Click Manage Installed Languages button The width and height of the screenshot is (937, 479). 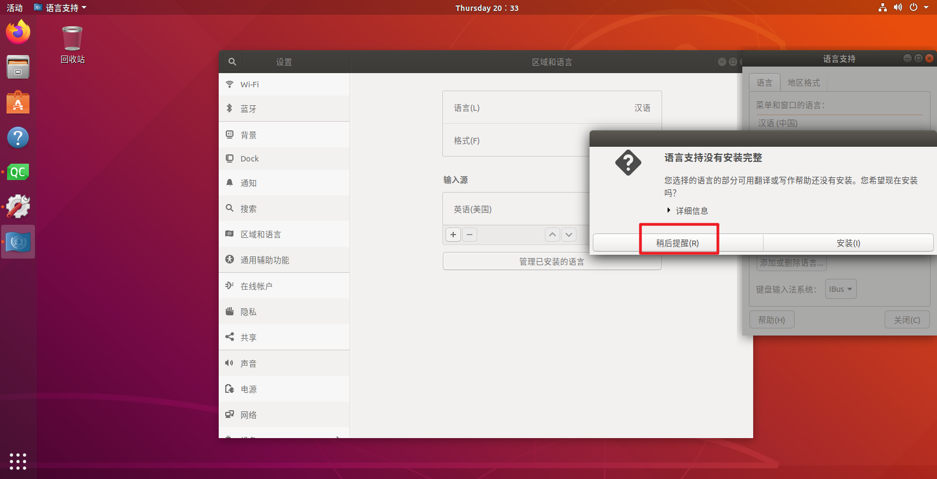click(552, 261)
